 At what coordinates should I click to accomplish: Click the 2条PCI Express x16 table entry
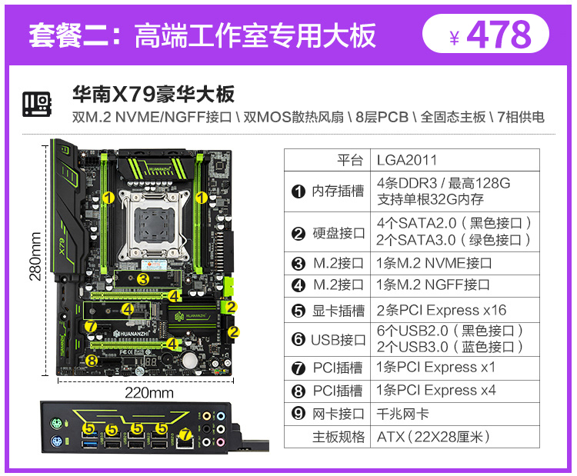click(442, 311)
